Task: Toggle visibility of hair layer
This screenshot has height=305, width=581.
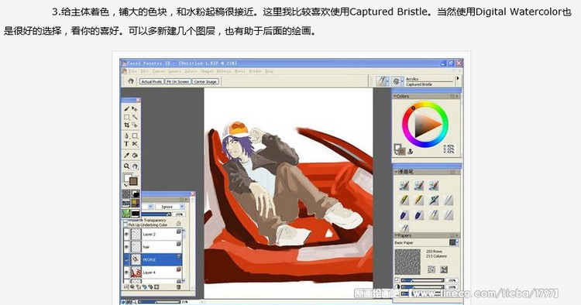Action: 127,247
